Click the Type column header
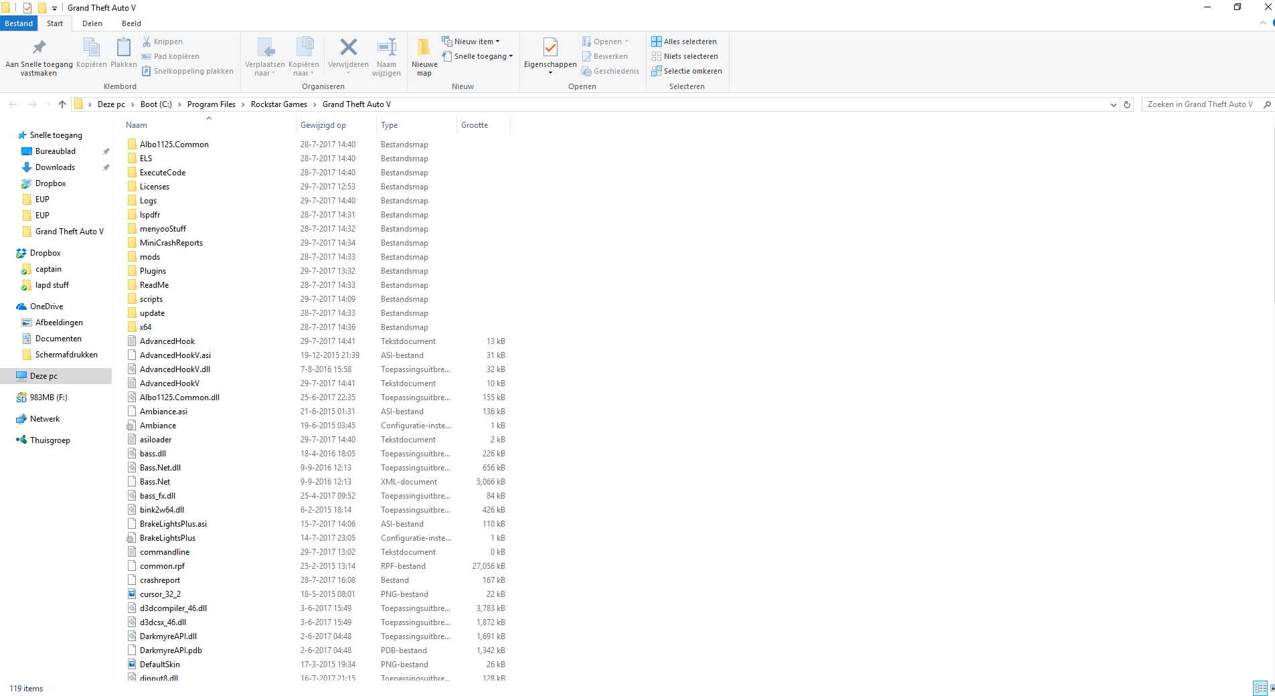The image size is (1275, 696). [416, 125]
